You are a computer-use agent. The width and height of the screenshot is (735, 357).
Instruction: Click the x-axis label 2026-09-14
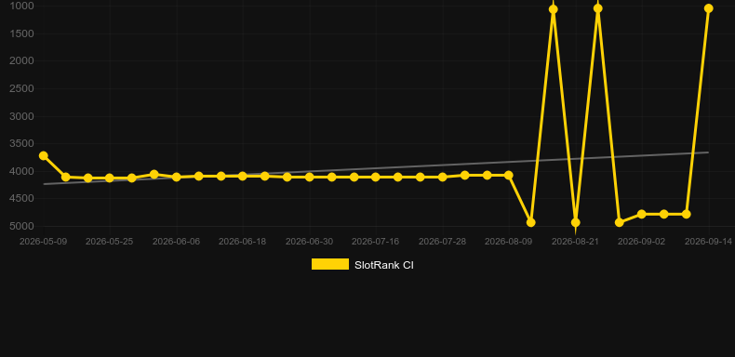[x=708, y=242]
